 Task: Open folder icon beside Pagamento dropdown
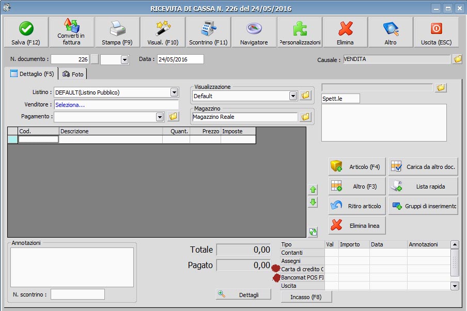[173, 116]
